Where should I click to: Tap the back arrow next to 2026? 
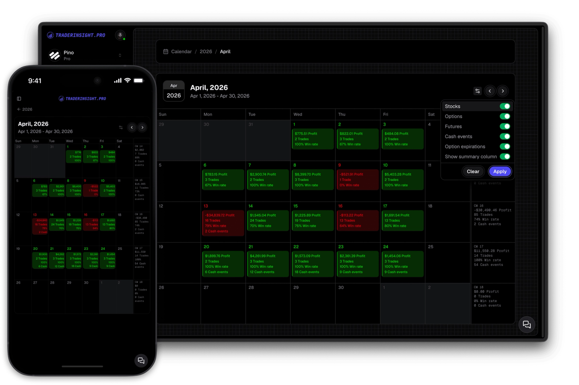click(x=19, y=109)
